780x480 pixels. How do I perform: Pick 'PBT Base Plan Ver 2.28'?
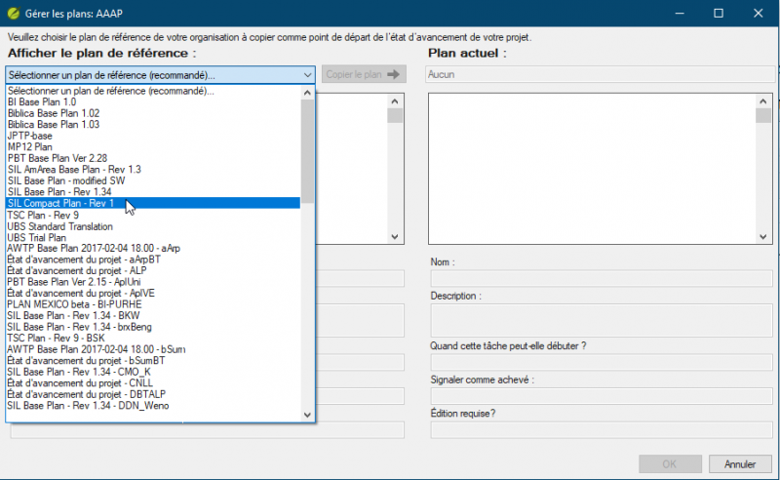click(x=153, y=158)
